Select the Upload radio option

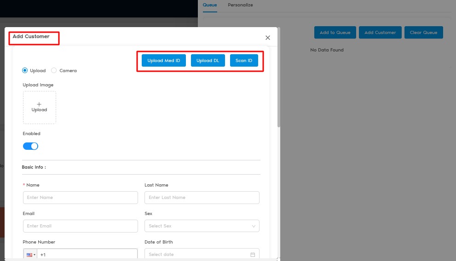click(25, 71)
